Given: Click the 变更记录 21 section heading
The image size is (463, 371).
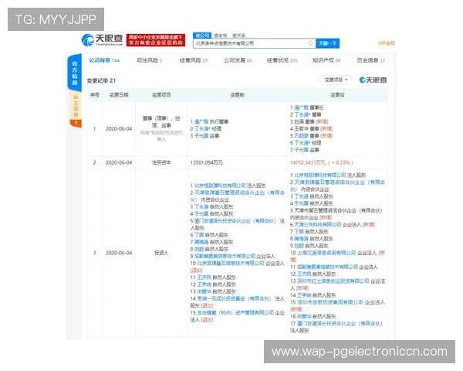Looking at the screenshot, I should point(101,80).
